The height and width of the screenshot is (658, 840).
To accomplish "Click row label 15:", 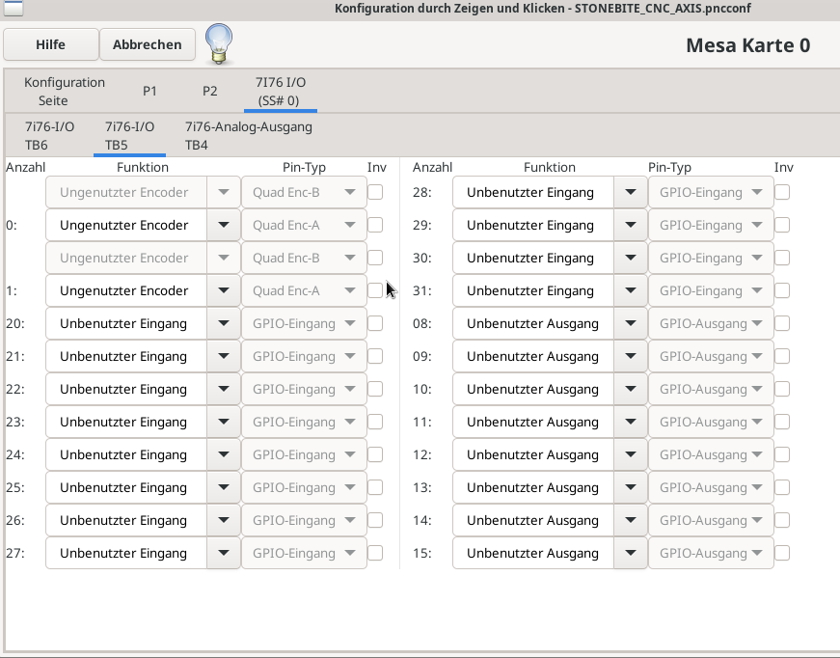I will [x=422, y=553].
